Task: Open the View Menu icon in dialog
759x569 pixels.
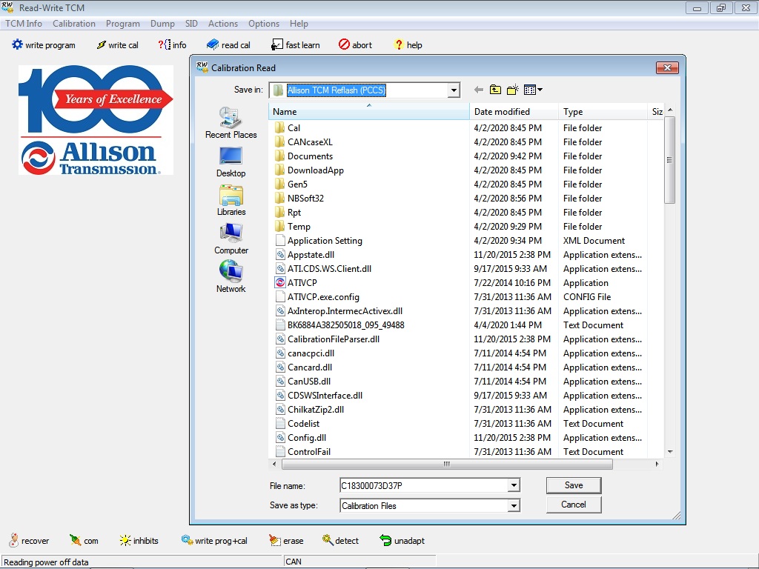Action: (x=533, y=90)
